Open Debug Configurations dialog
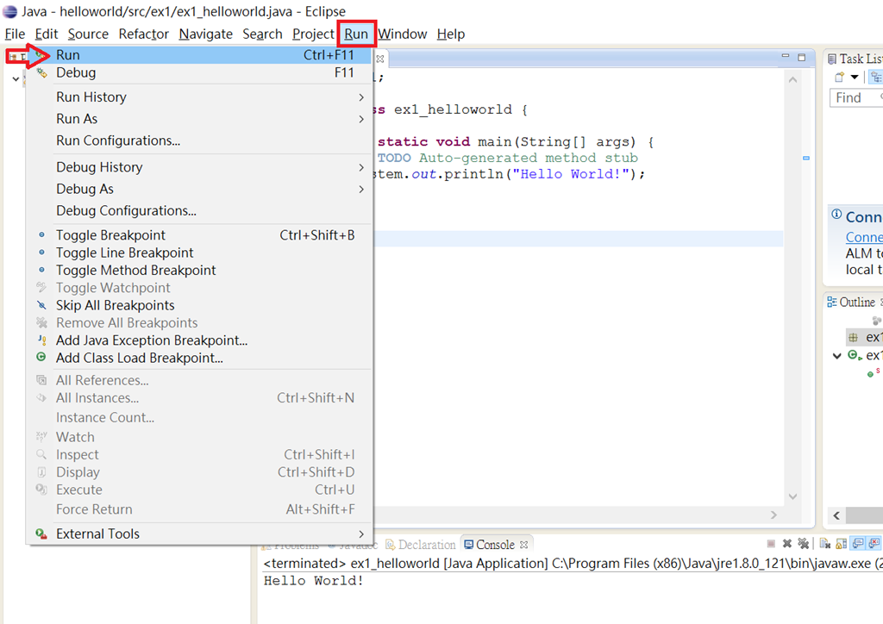The width and height of the screenshot is (883, 624). (199, 211)
